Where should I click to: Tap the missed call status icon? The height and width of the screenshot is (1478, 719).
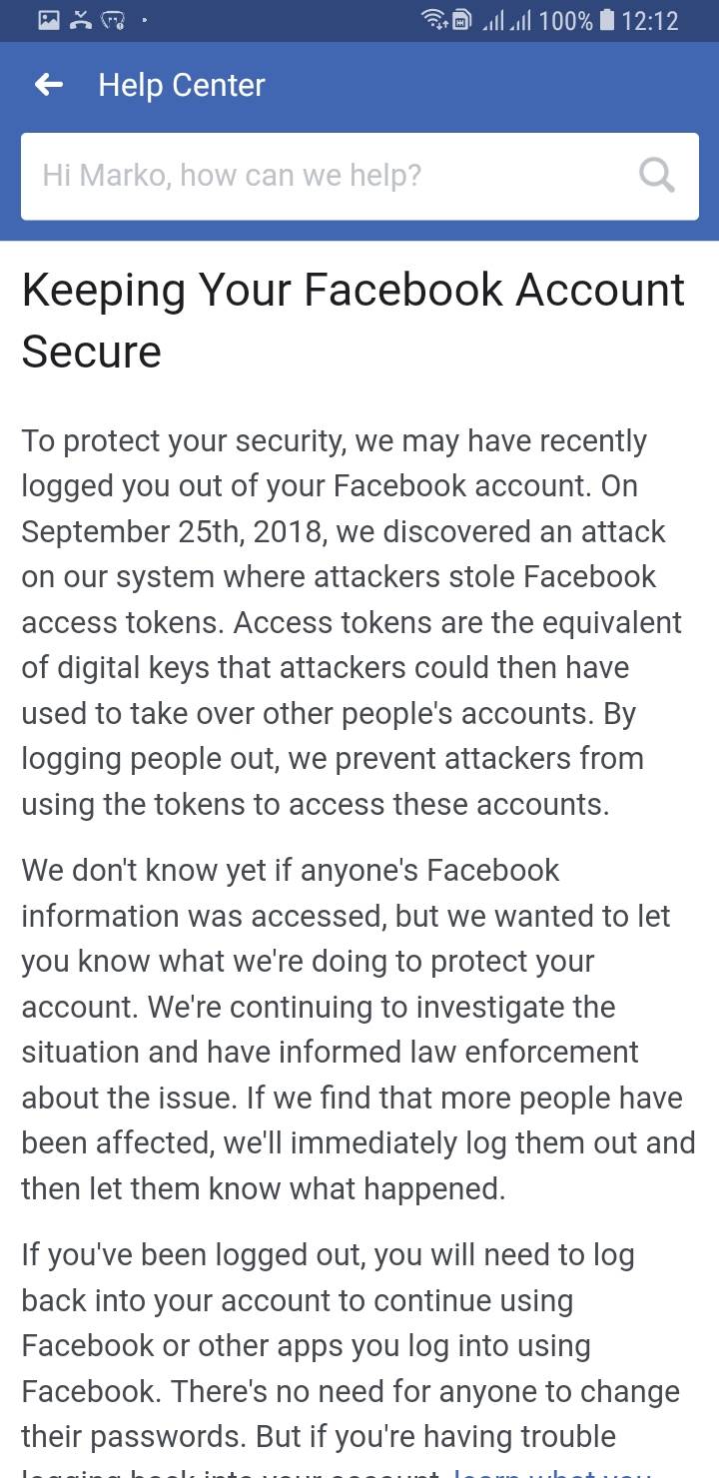coord(81,20)
